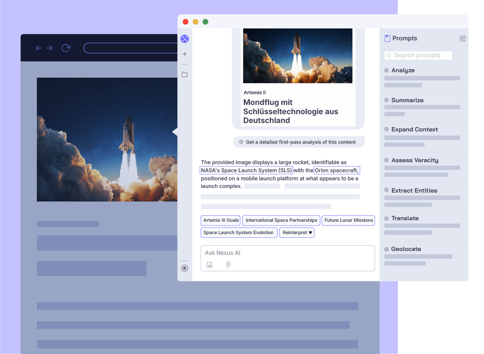This screenshot has height=354, width=484.
Task: Click the NASA's Space Launch System entity link
Action: (x=246, y=170)
